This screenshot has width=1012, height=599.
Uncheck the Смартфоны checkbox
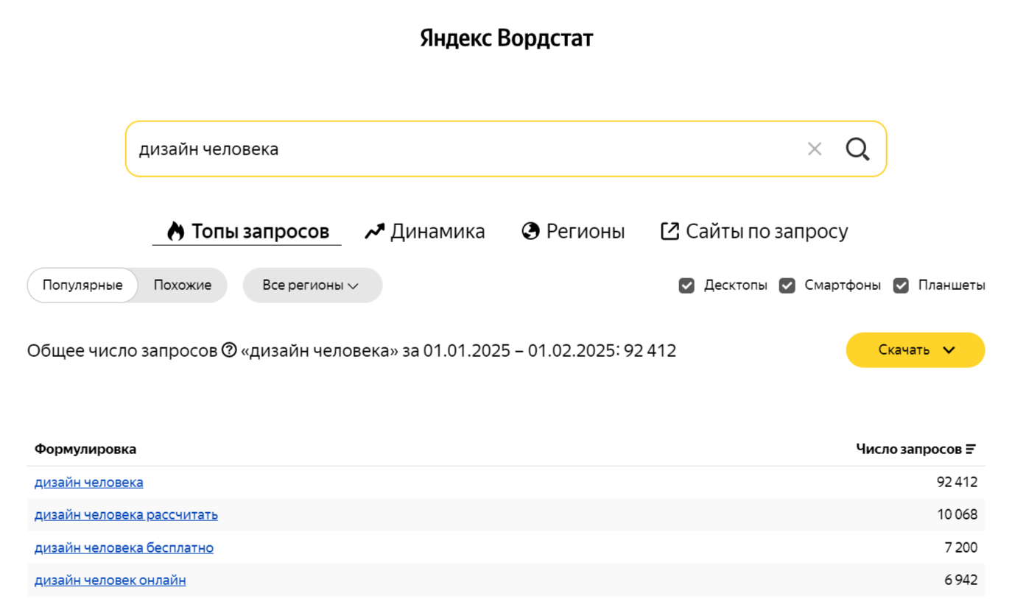click(x=787, y=286)
